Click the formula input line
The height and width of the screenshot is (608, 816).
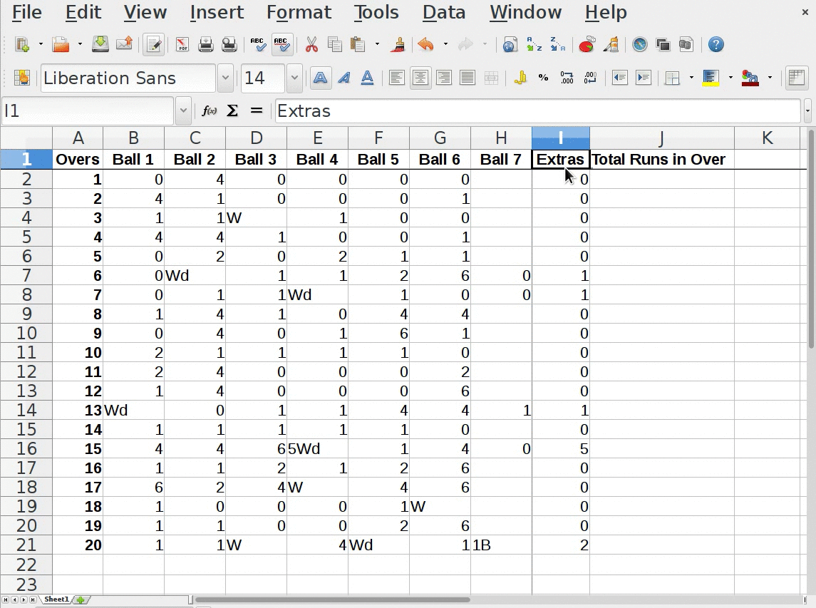pyautogui.click(x=537, y=111)
